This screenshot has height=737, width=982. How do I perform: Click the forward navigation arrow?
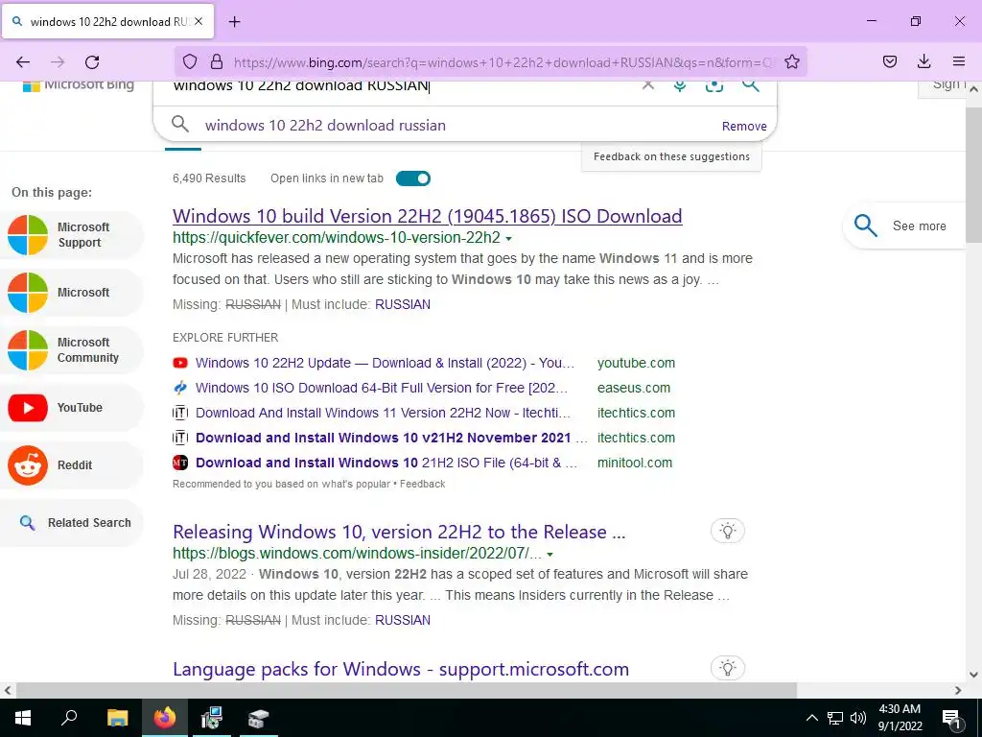pos(58,62)
